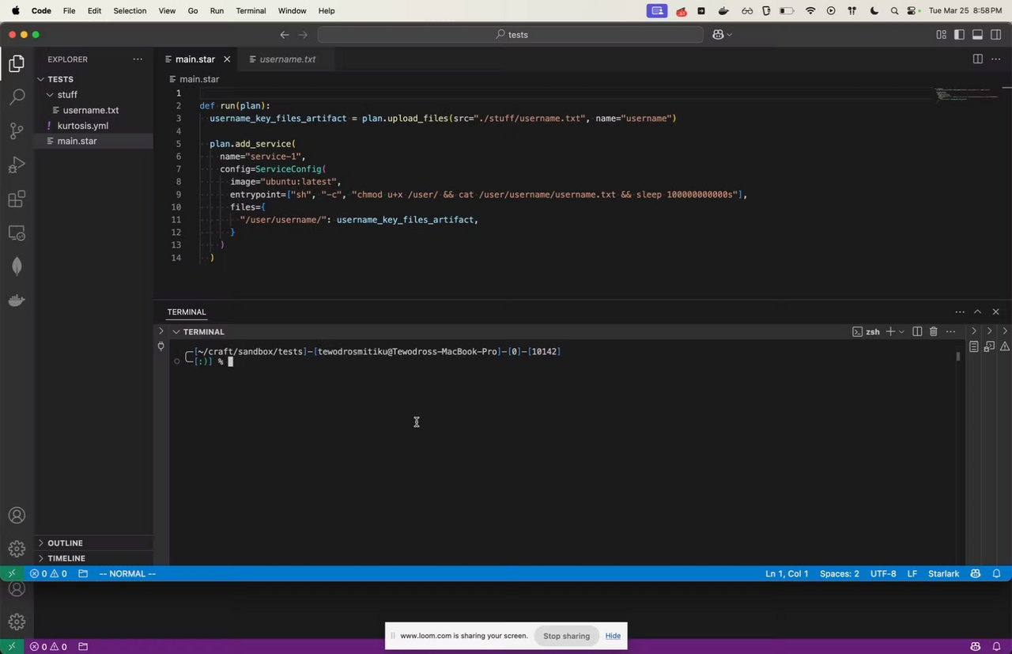Click the Docker whale in the macOS menu bar
This screenshot has width=1012, height=654.
(723, 11)
